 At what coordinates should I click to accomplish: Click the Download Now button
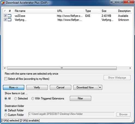(x=86, y=87)
